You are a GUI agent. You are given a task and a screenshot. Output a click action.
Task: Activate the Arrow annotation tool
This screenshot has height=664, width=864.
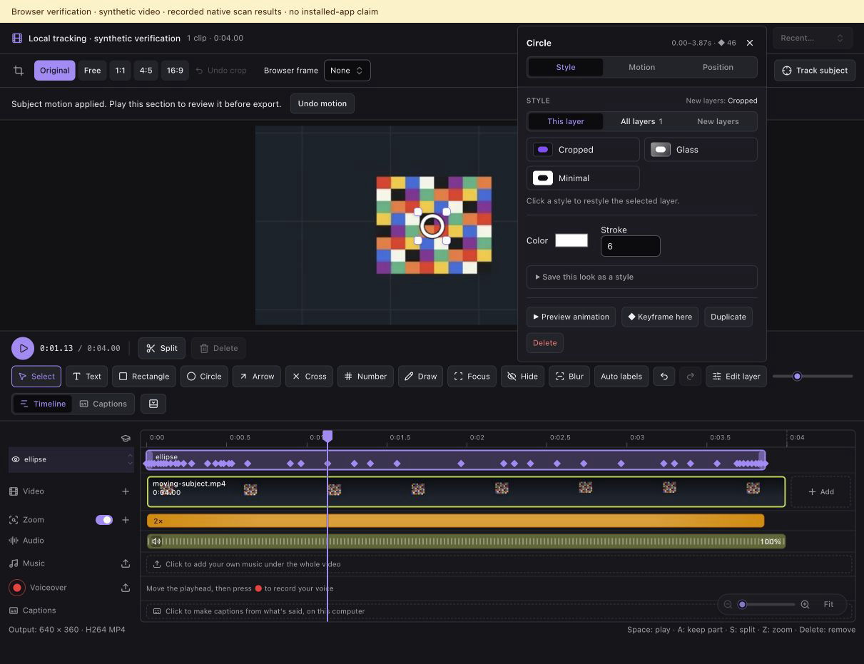pos(257,377)
